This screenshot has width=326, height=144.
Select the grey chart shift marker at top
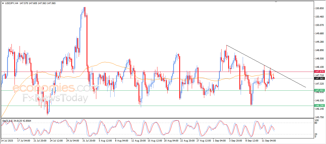coord(276,2)
